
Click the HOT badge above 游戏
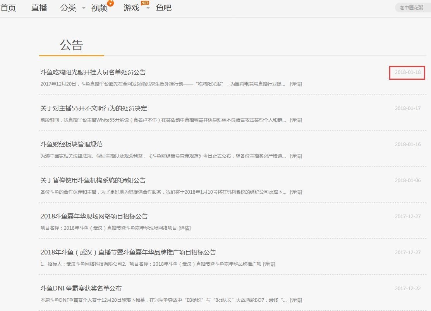[145, 3]
